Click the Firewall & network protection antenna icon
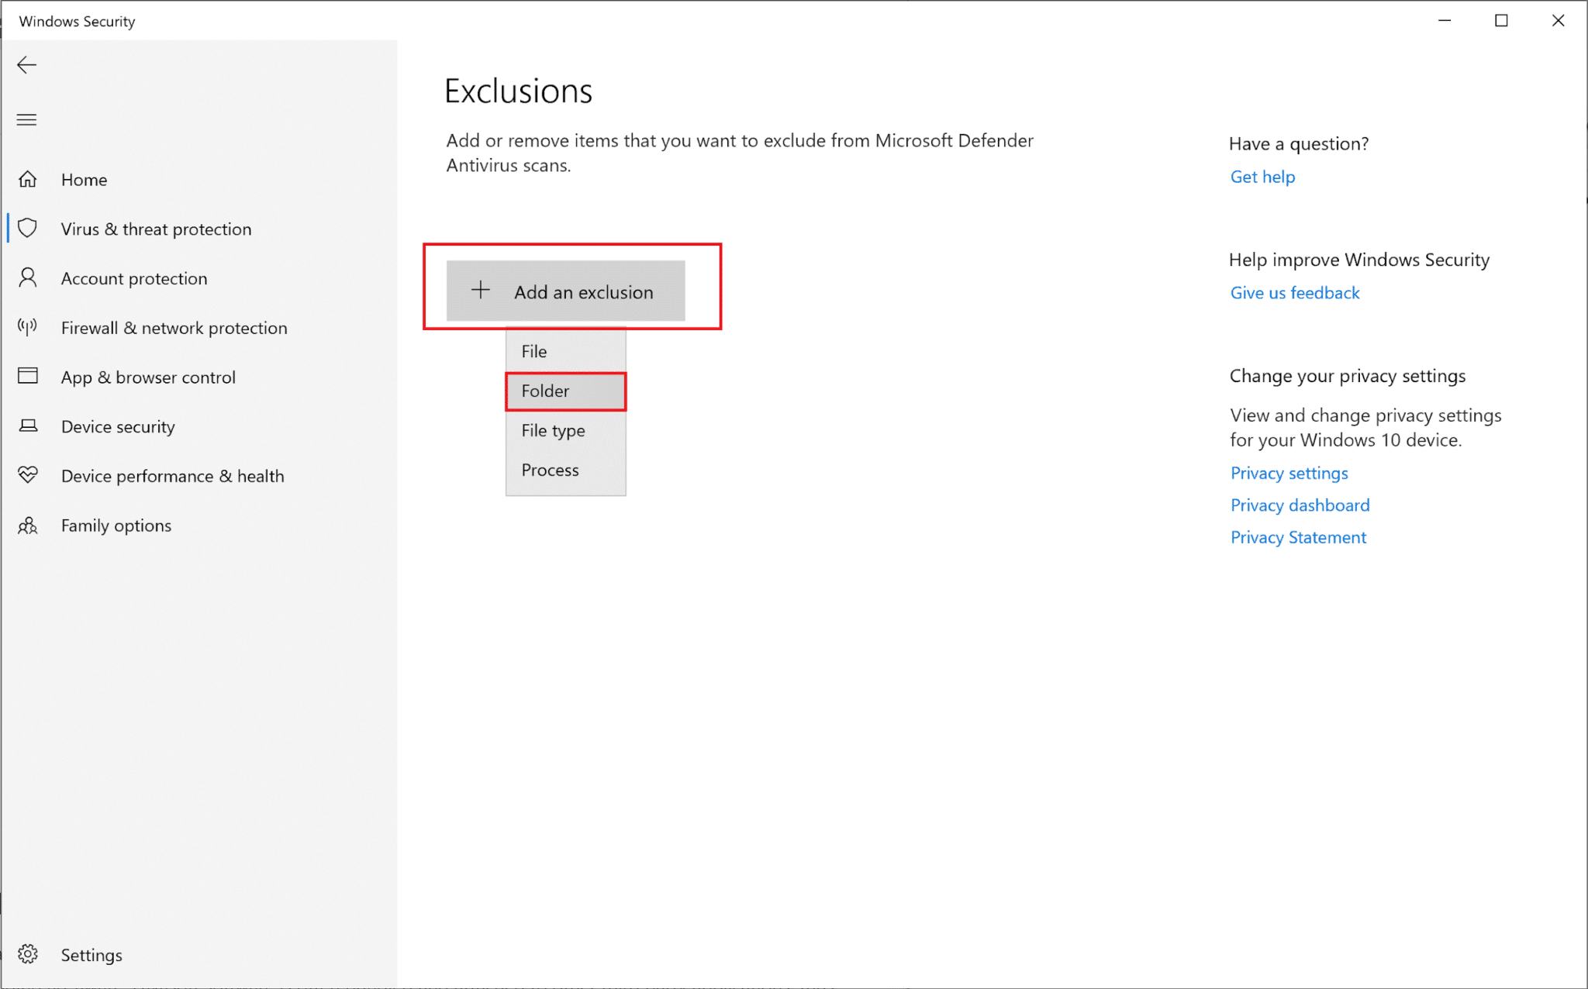 (x=28, y=327)
